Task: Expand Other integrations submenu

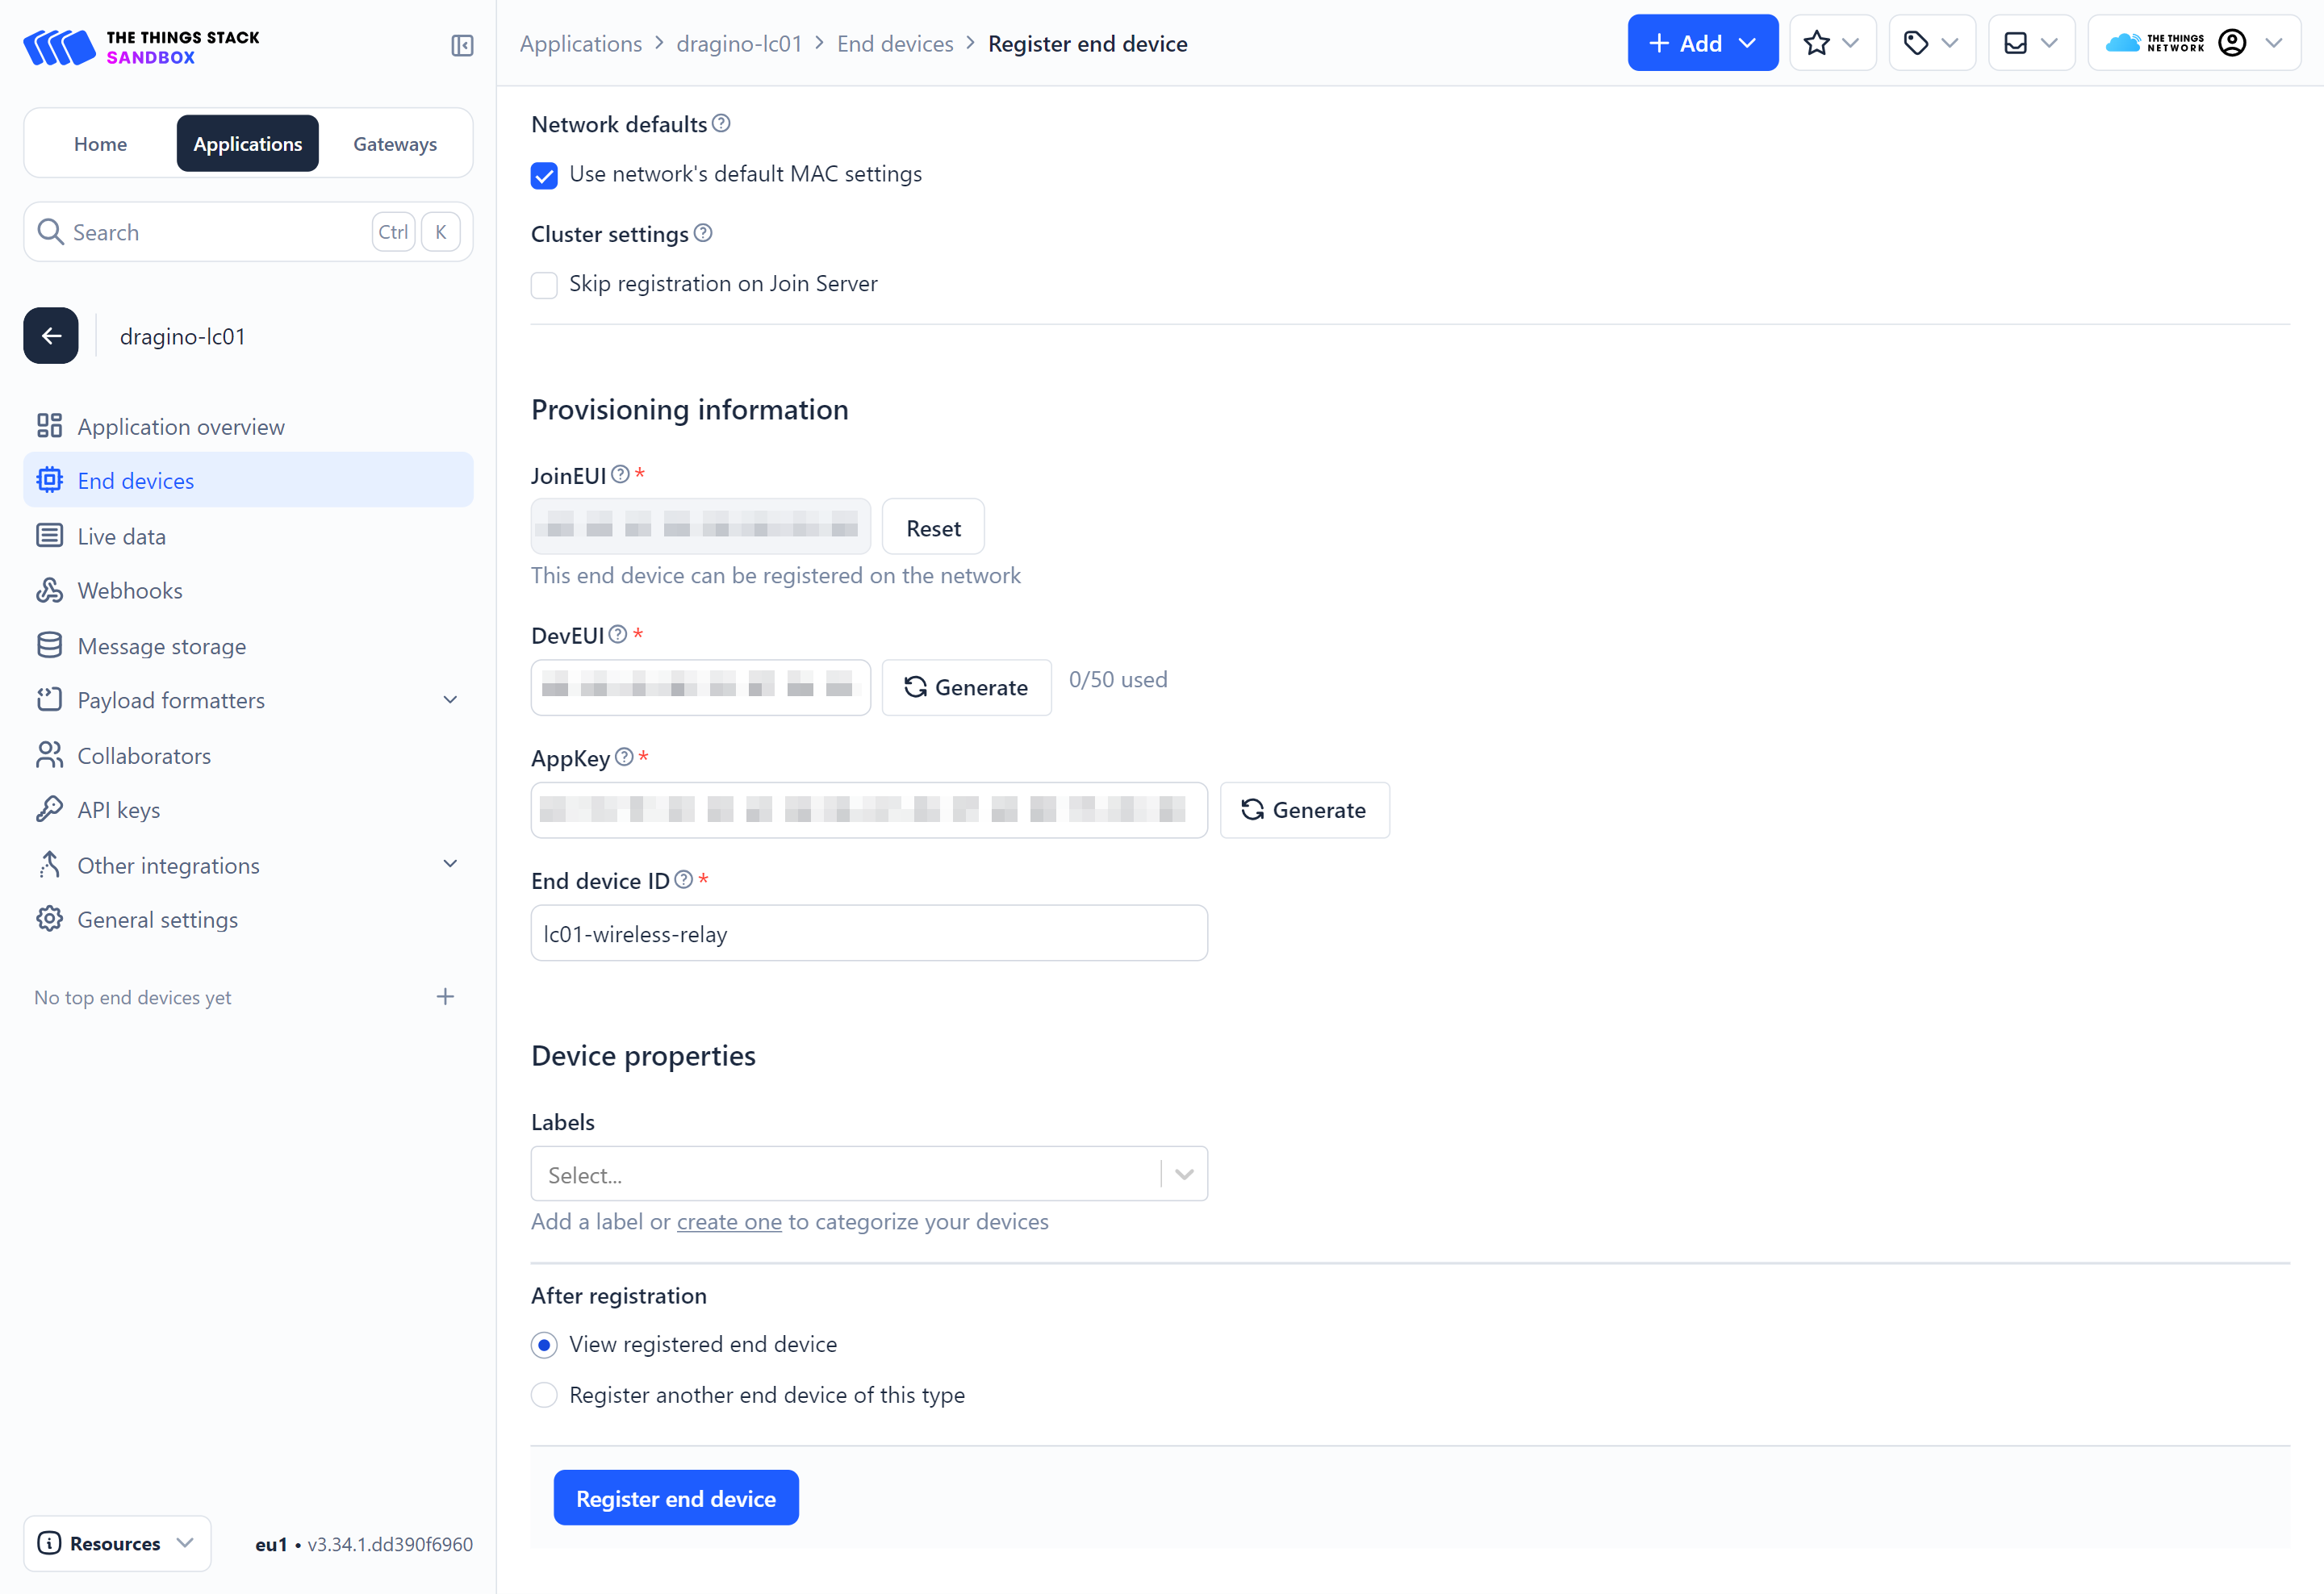Action: point(450,865)
